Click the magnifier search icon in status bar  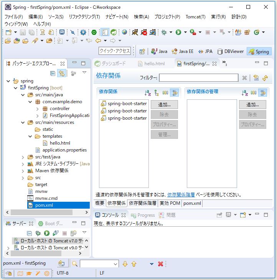click(x=75, y=264)
